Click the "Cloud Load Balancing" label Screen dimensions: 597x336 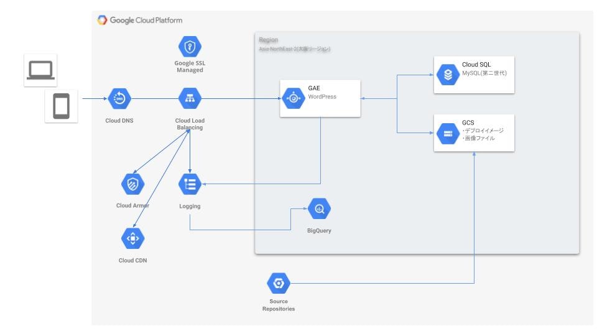tap(190, 124)
